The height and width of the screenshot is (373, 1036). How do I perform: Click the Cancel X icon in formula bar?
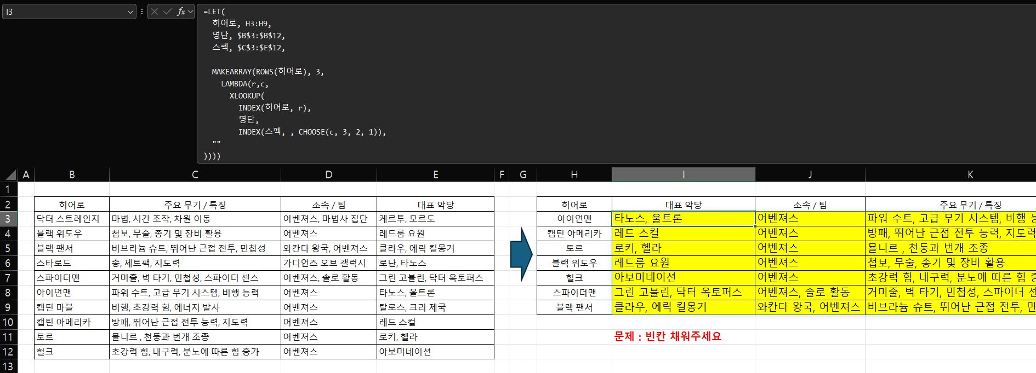click(155, 11)
